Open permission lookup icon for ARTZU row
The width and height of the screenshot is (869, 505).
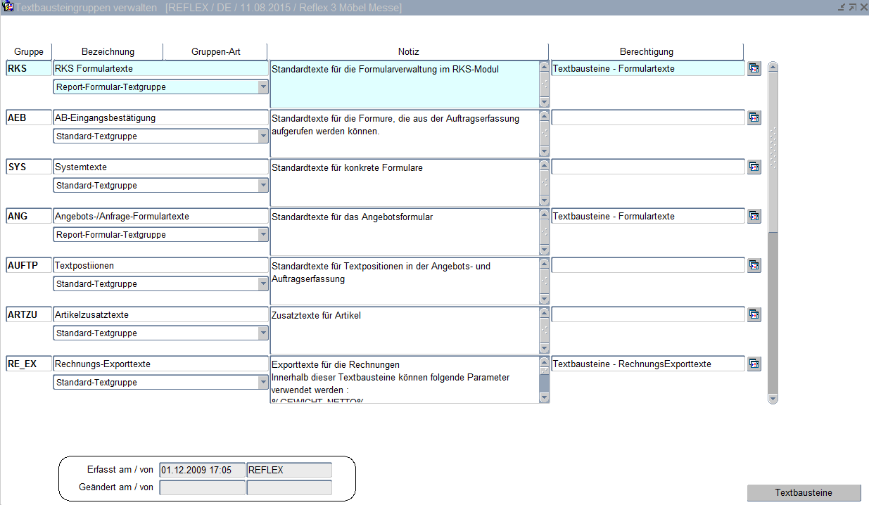tap(754, 315)
